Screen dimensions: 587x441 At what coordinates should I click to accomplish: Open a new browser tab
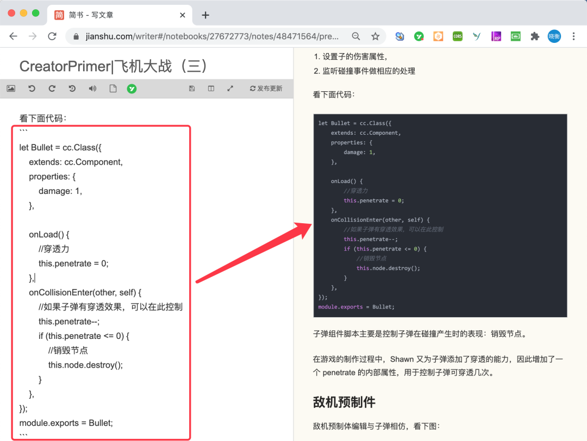click(205, 15)
